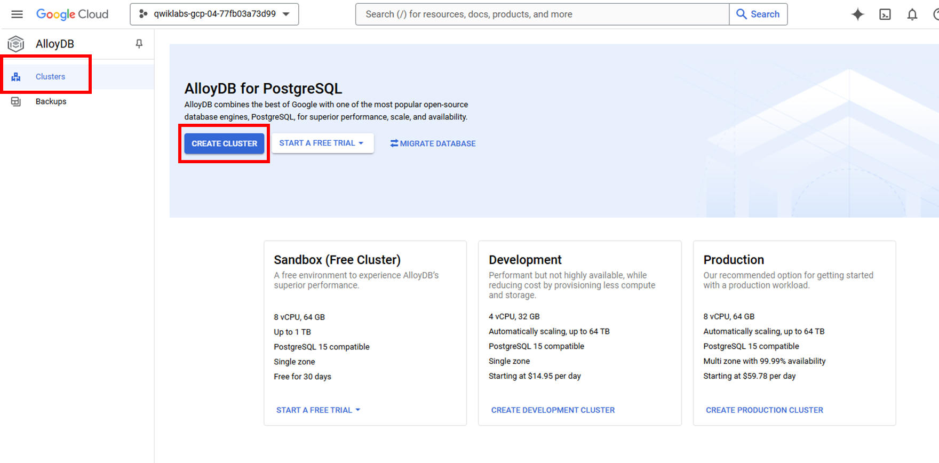Click the AlloyDB product icon

click(x=16, y=44)
